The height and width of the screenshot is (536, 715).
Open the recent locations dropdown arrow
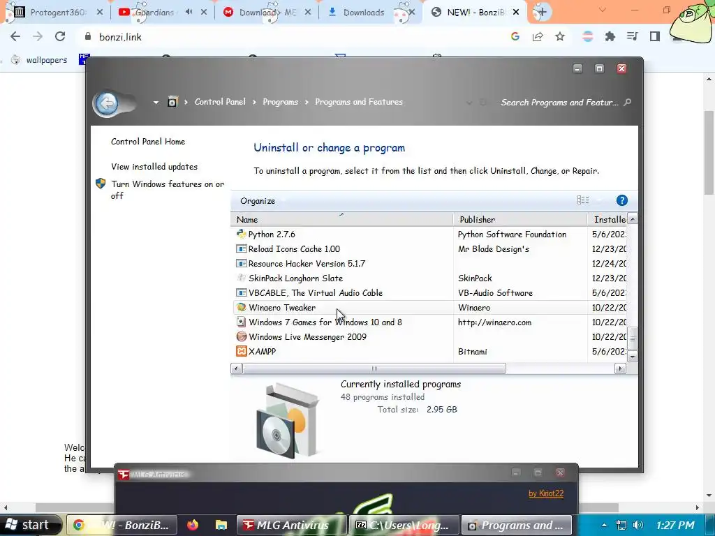point(156,103)
